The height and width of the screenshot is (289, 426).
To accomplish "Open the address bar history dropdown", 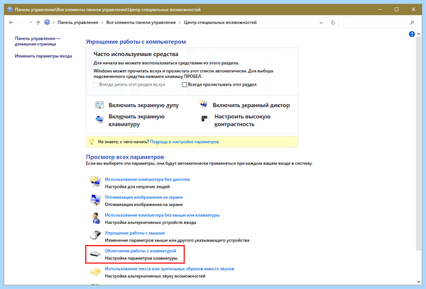I will pyautogui.click(x=321, y=23).
